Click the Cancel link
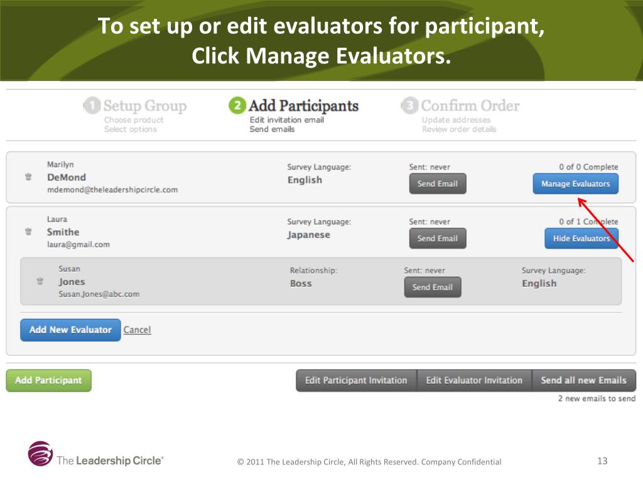Viewport: 643px width, 482px height. click(x=137, y=329)
